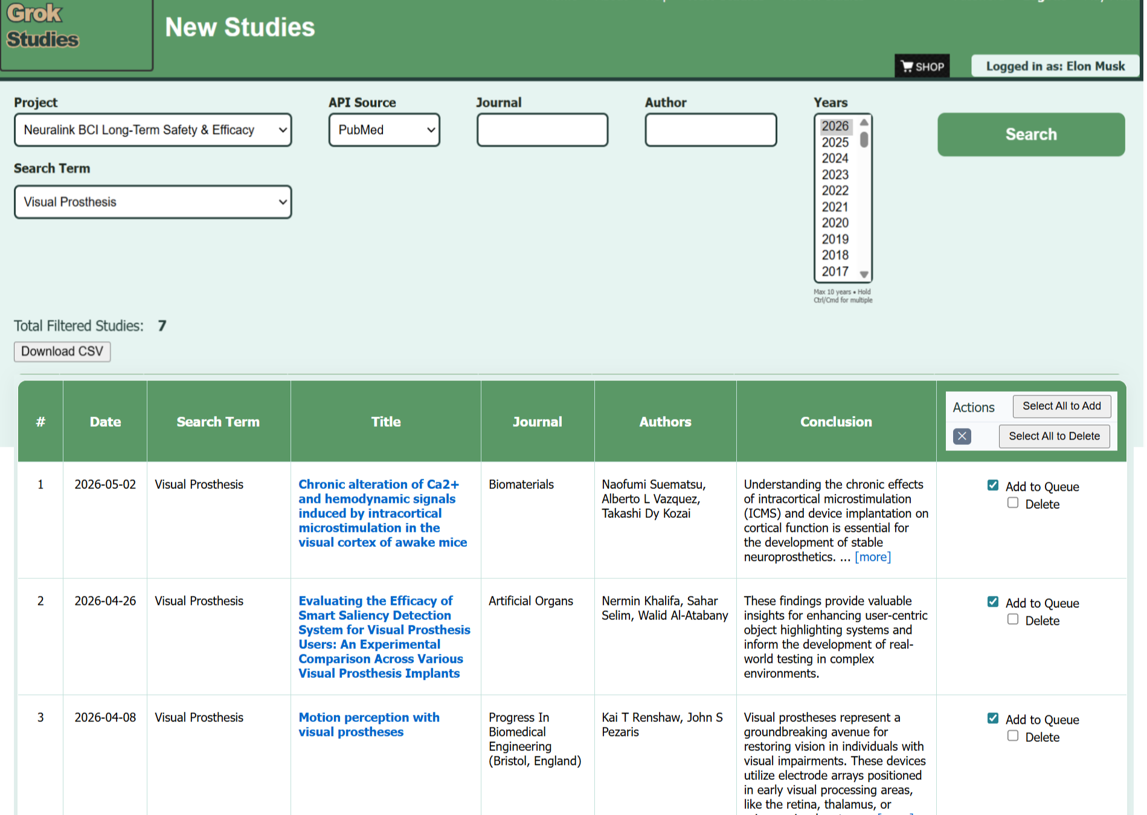This screenshot has width=1147, height=815.
Task: Click Select All to Delete
Action: pos(1054,436)
